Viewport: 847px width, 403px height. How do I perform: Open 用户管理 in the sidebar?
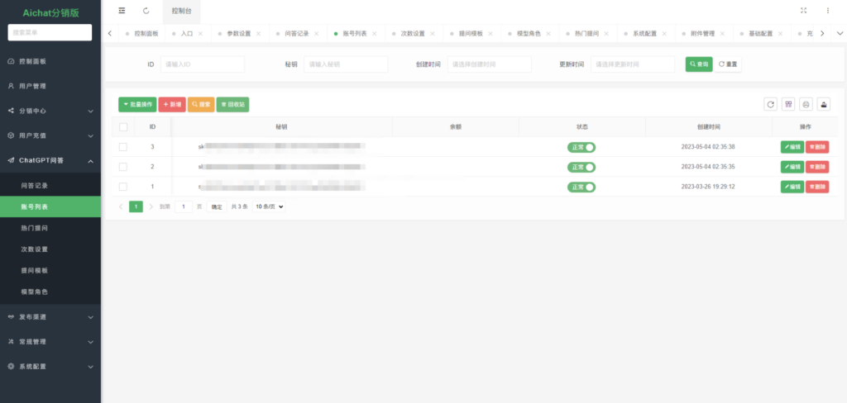tap(50, 87)
